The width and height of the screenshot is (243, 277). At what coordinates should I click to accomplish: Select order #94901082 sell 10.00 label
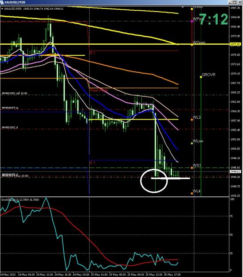[15, 93]
